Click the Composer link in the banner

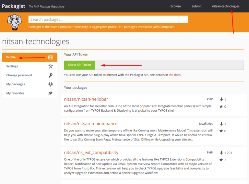[x=65, y=27]
